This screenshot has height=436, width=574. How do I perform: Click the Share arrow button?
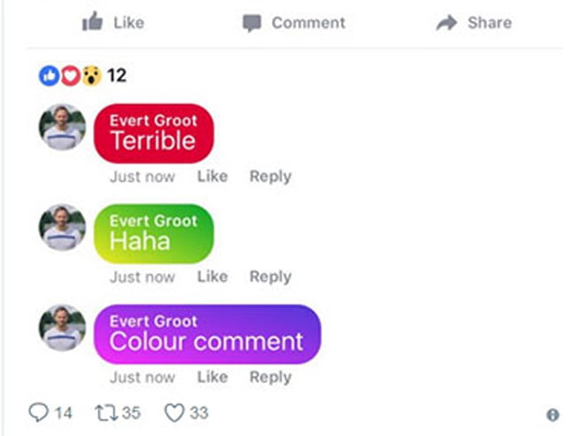[x=474, y=23]
